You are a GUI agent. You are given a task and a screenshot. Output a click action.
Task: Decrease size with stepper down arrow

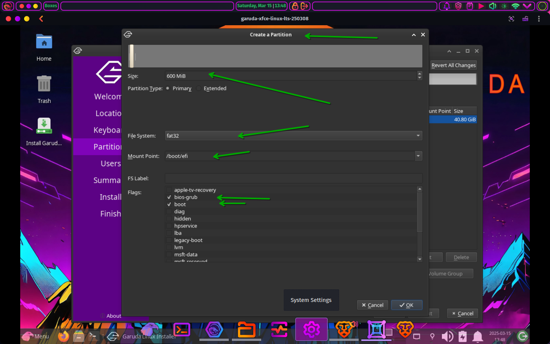click(420, 78)
